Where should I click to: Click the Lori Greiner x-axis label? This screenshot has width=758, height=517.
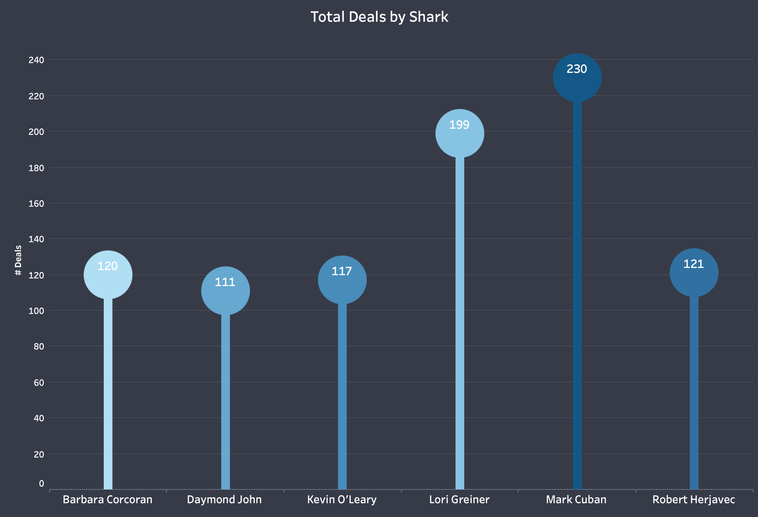pyautogui.click(x=459, y=500)
